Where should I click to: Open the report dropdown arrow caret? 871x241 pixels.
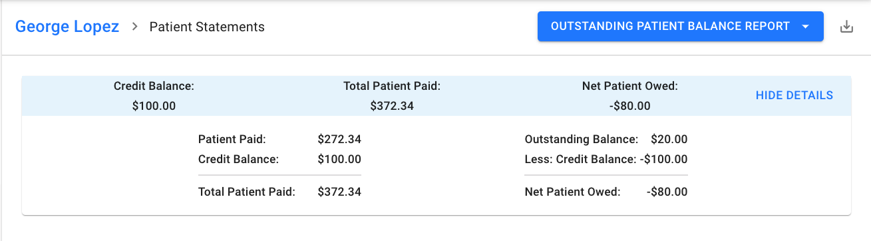(x=805, y=27)
